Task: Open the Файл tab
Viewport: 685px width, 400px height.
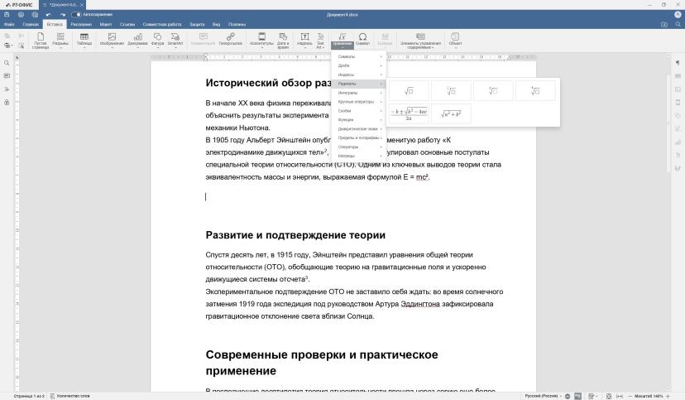Action: coord(9,25)
